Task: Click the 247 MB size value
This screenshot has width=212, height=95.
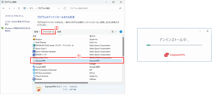Action: pyautogui.click(x=73, y=90)
